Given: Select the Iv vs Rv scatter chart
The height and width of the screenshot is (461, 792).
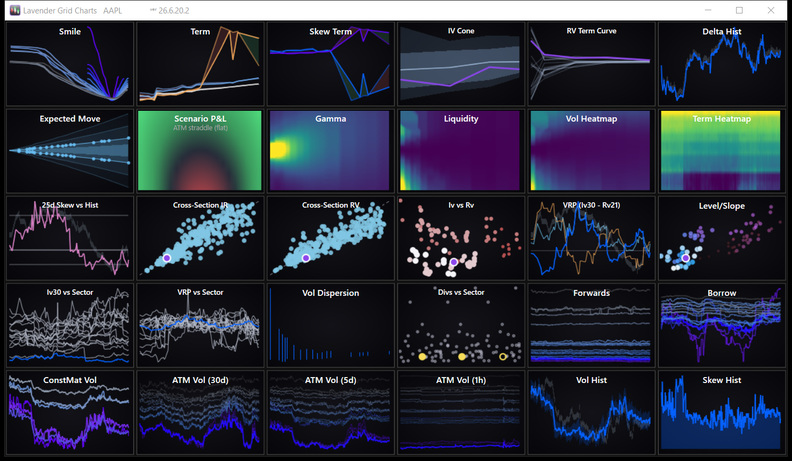Looking at the screenshot, I should (461, 238).
